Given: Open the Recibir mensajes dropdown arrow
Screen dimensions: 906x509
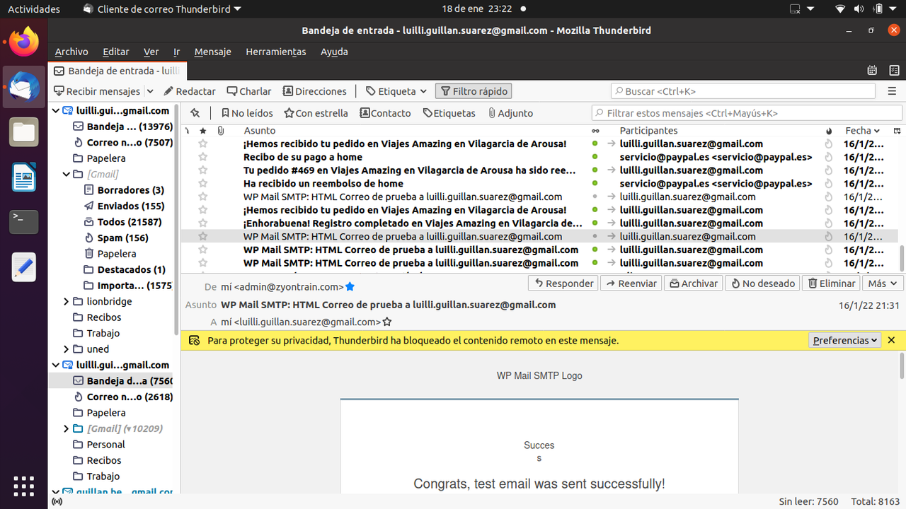Looking at the screenshot, I should click(x=150, y=91).
